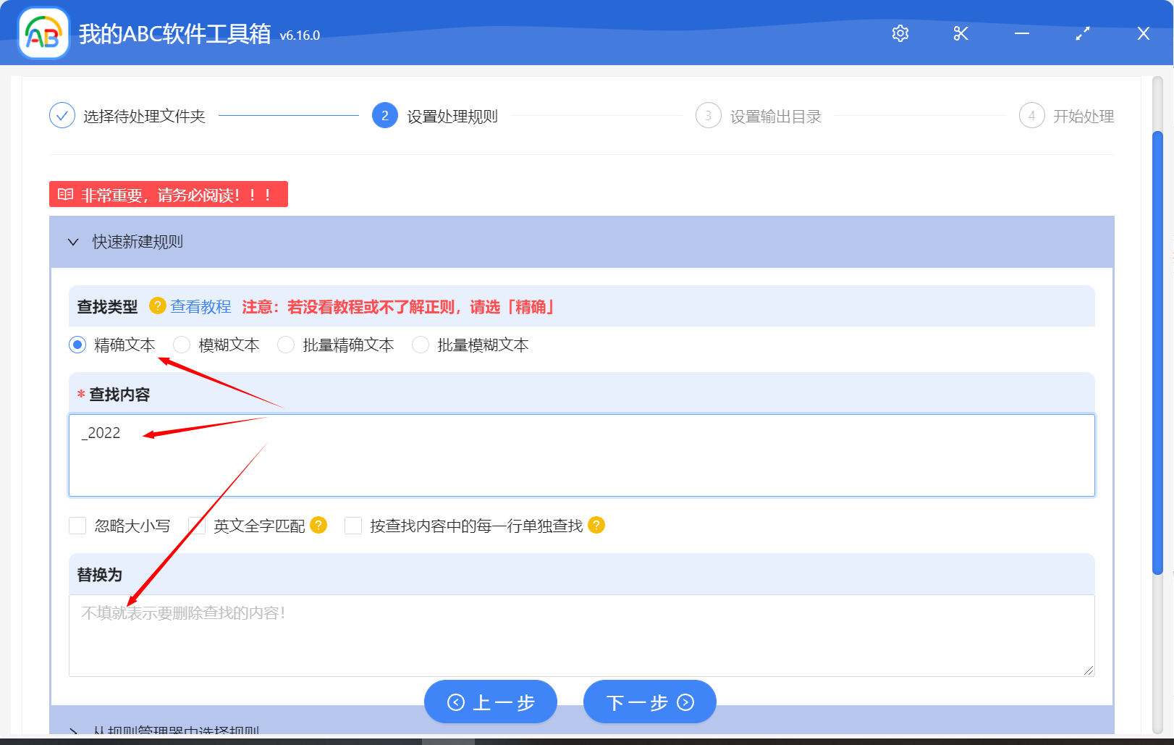
Task: Click the scissors icon in the title bar
Action: tap(960, 33)
